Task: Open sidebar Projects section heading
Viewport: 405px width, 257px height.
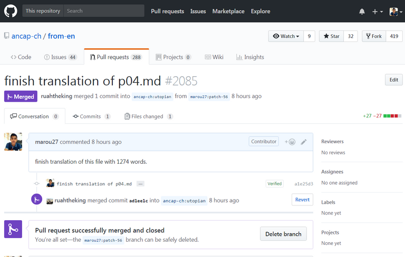Action: coord(330,232)
